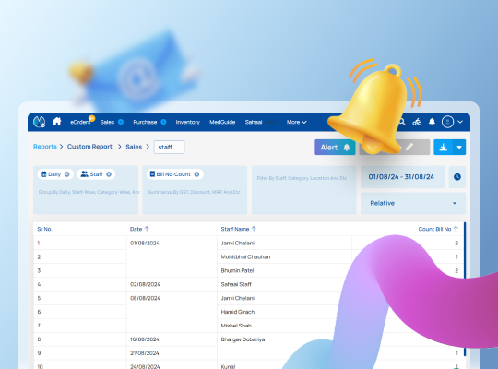Click the Custom Report breadcrumb
498x369 pixels.
pyautogui.click(x=89, y=147)
